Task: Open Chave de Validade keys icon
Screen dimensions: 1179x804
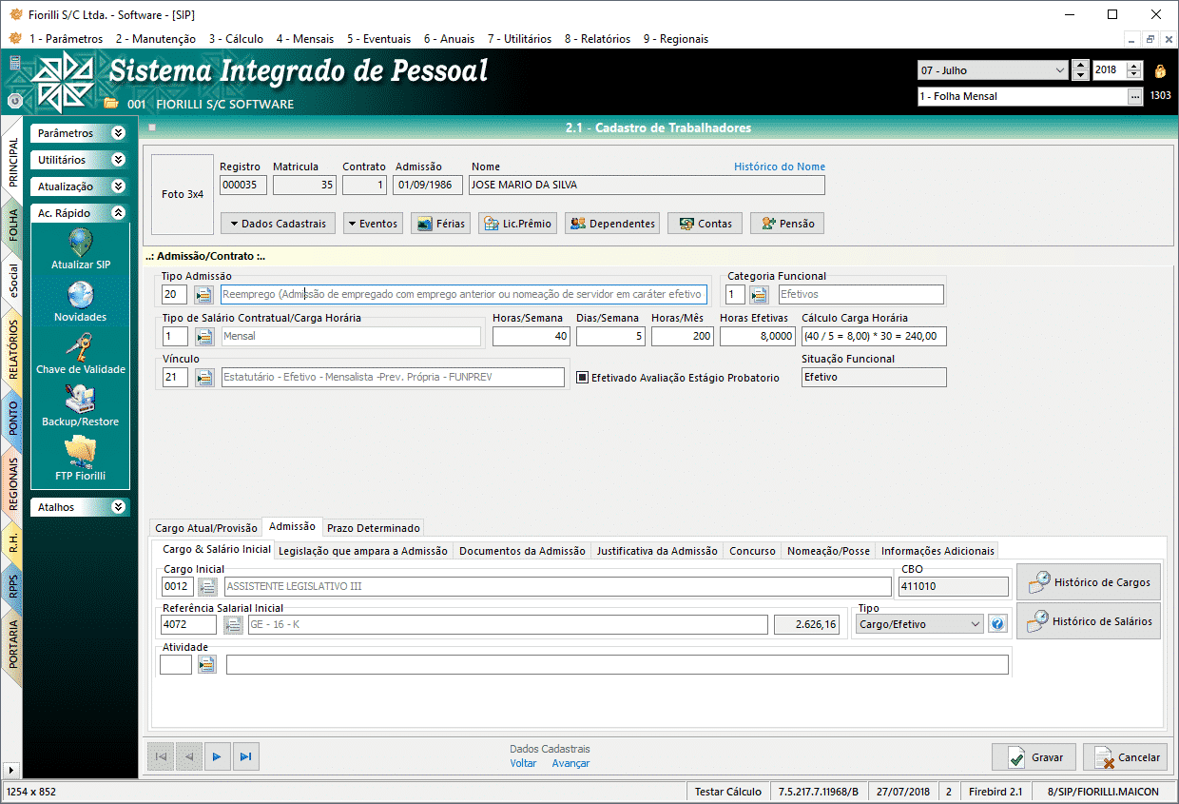Action: pyautogui.click(x=81, y=347)
